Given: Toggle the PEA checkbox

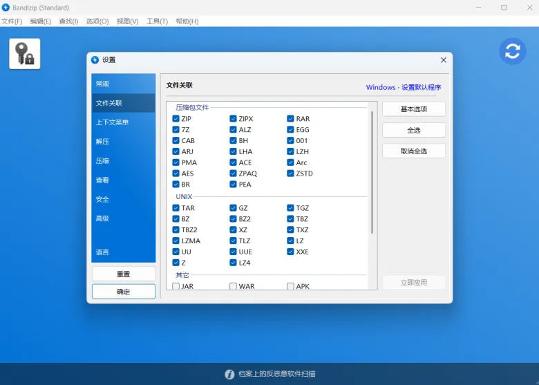Looking at the screenshot, I should (233, 185).
